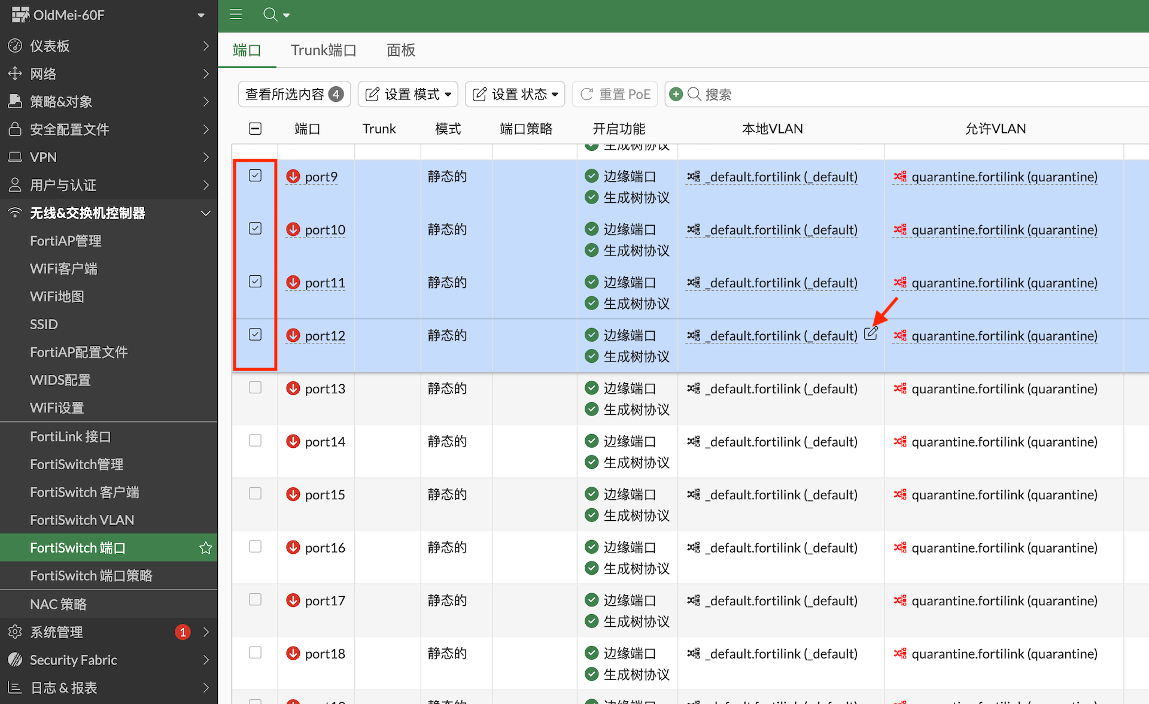The image size is (1149, 704).
Task: Check the port17 row checkbox
Action: (255, 599)
